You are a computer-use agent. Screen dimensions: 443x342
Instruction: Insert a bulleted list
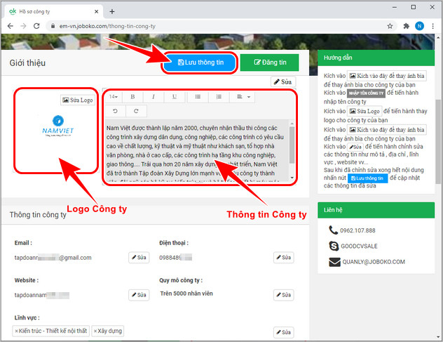pyautogui.click(x=198, y=96)
